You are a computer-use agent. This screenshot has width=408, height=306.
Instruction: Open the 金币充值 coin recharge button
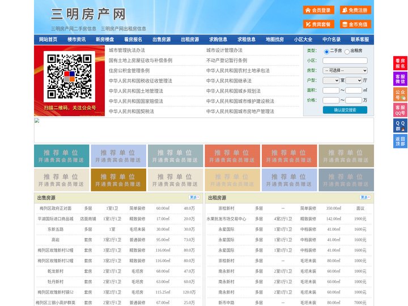355,24
